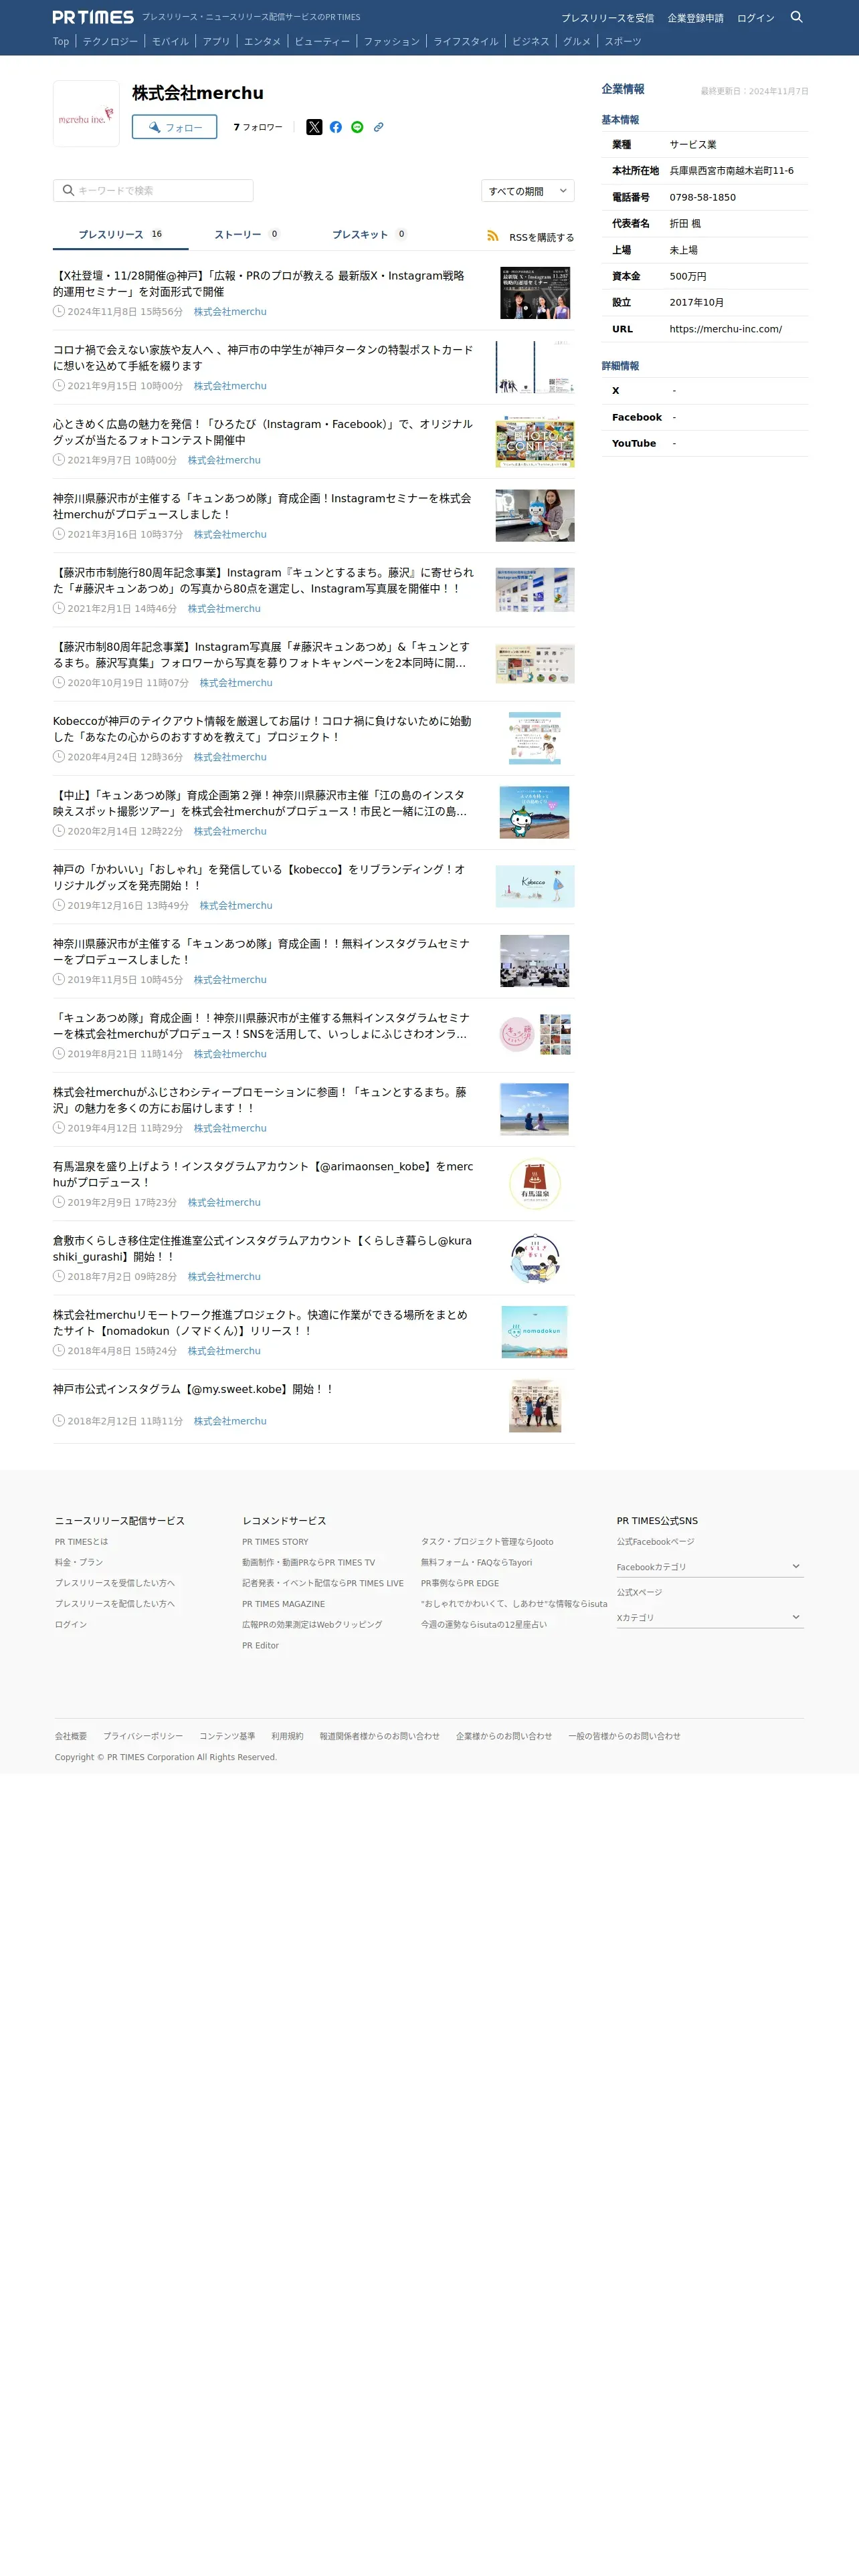The width and height of the screenshot is (859, 2576).
Task: Focus the キーワードで検索 search field
Action: (153, 190)
